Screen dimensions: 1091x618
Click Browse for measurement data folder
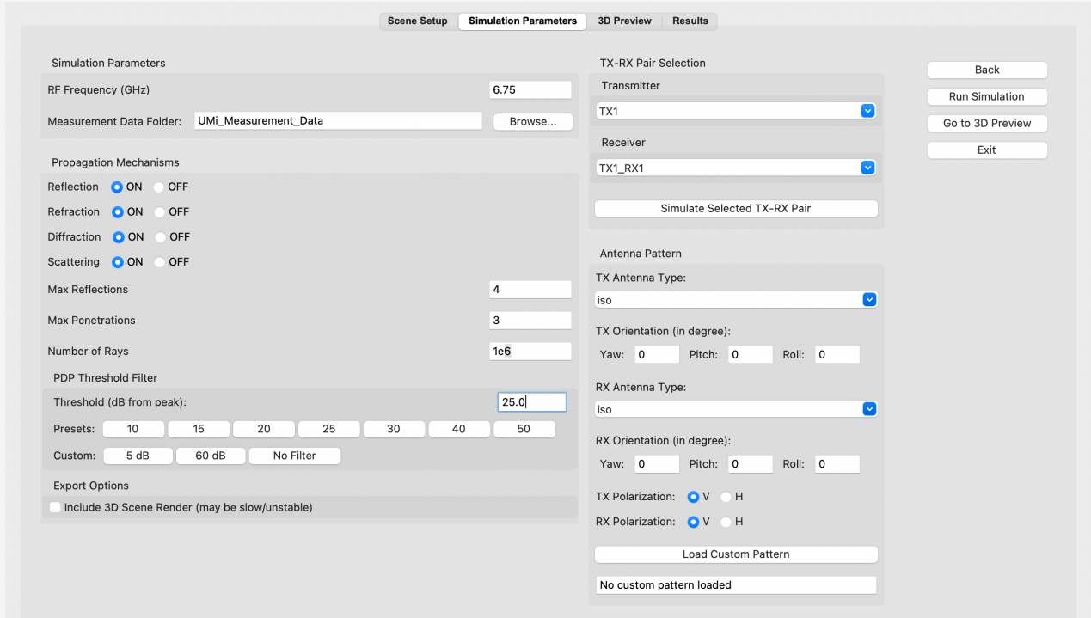(x=533, y=121)
